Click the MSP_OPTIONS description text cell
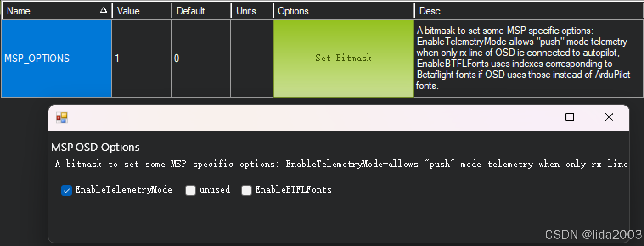The image size is (644, 246). pyautogui.click(x=529, y=58)
